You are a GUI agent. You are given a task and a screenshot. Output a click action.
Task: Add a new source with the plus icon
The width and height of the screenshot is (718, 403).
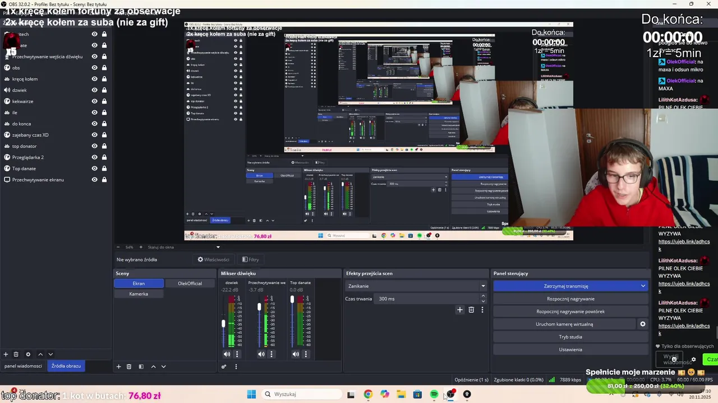point(6,354)
